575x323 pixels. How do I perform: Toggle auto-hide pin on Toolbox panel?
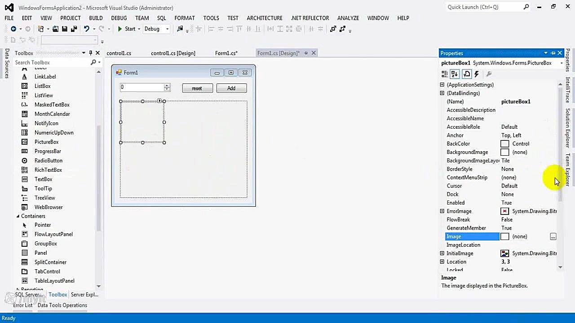pyautogui.click(x=90, y=53)
